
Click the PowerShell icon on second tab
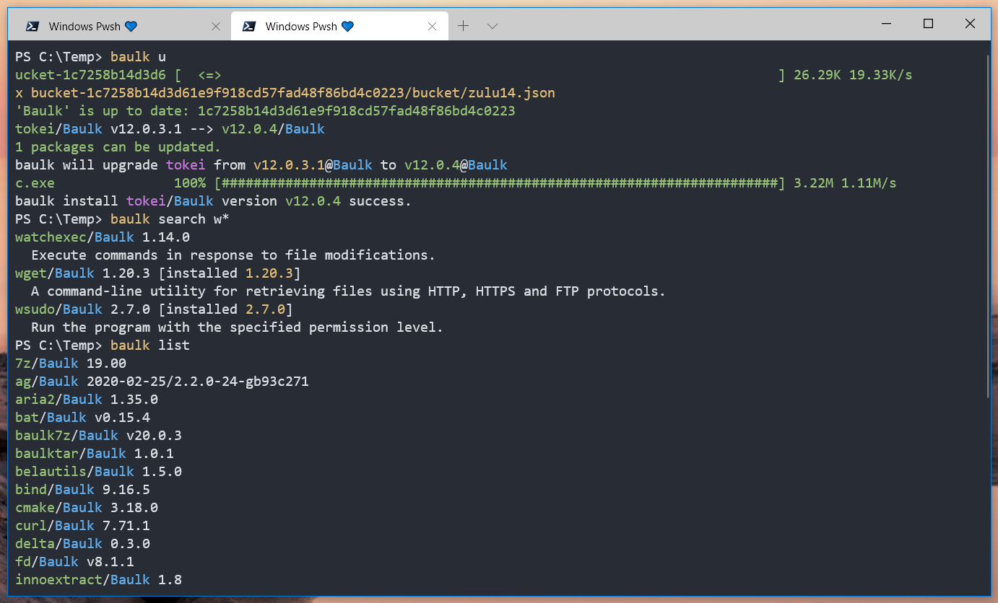(x=249, y=27)
